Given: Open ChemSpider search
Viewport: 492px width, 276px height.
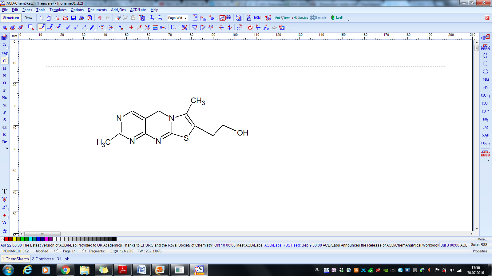Looking at the screenshot, I should click(x=318, y=18).
